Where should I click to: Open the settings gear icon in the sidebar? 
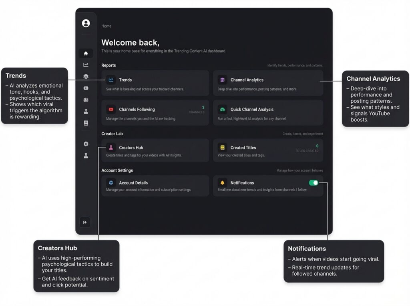coord(86,144)
